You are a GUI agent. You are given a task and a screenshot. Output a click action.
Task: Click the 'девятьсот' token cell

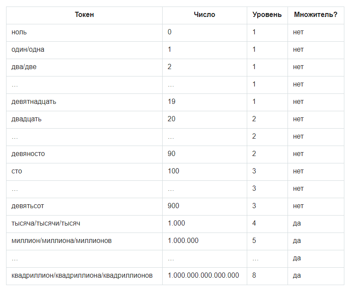point(28,206)
